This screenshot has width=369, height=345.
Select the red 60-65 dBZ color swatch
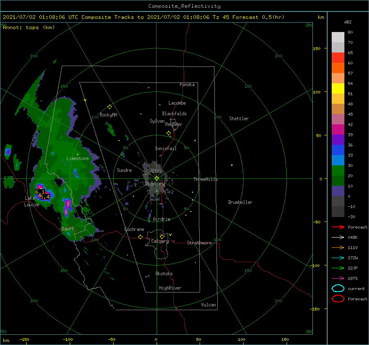point(338,58)
